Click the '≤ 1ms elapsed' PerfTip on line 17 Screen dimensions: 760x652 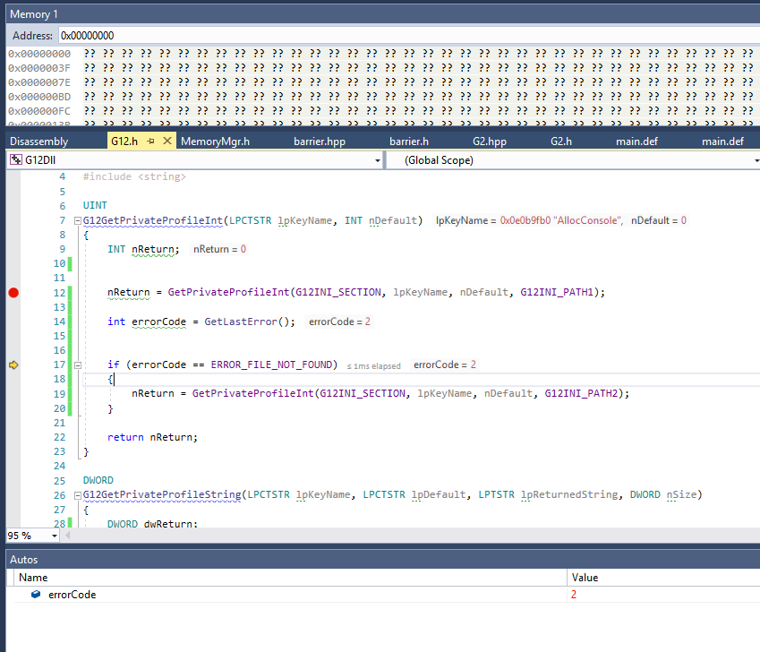[x=375, y=365]
